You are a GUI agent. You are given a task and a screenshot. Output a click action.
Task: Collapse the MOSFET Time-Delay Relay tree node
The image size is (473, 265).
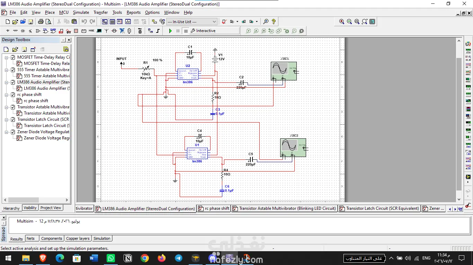click(x=7, y=57)
